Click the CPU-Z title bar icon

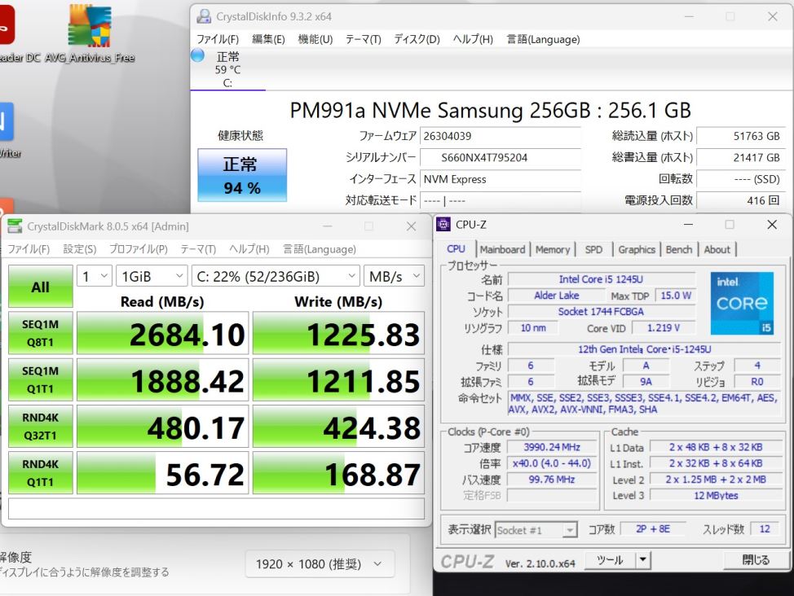[x=443, y=225]
